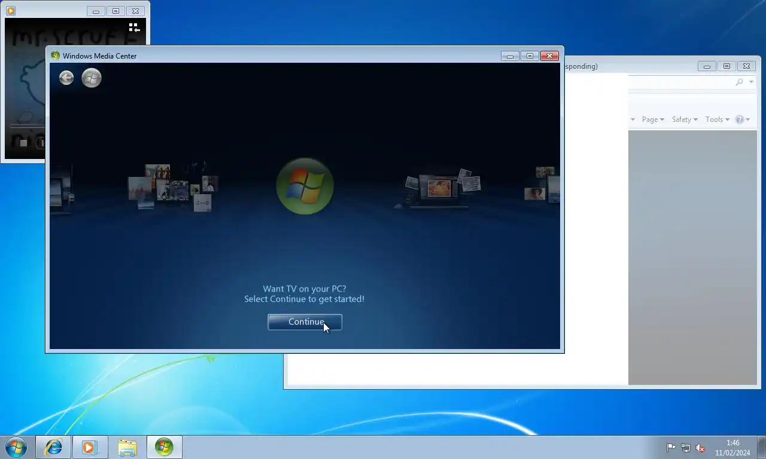Image resolution: width=766 pixels, height=459 pixels.
Task: Expand the search provider dropdown arrow
Action: point(751,82)
